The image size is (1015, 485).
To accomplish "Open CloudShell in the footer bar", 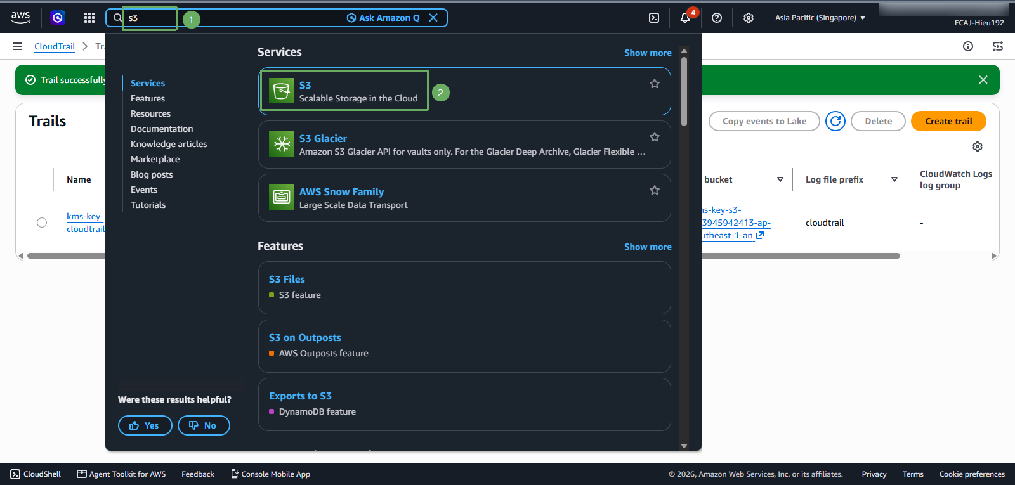I will click(x=36, y=474).
